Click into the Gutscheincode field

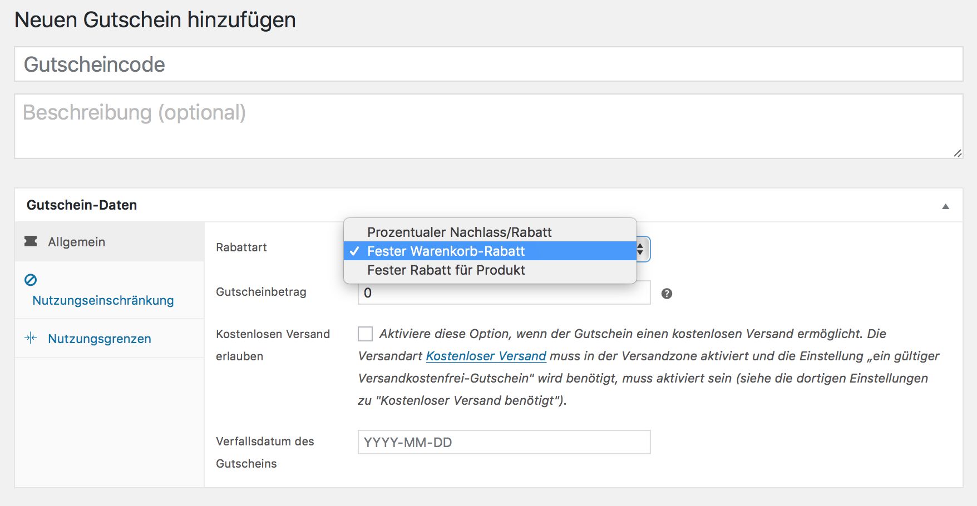pyautogui.click(x=488, y=65)
